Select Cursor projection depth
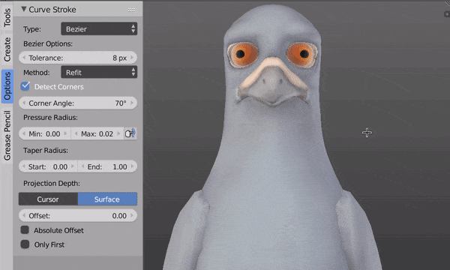This screenshot has height=270, width=450. coord(48,199)
